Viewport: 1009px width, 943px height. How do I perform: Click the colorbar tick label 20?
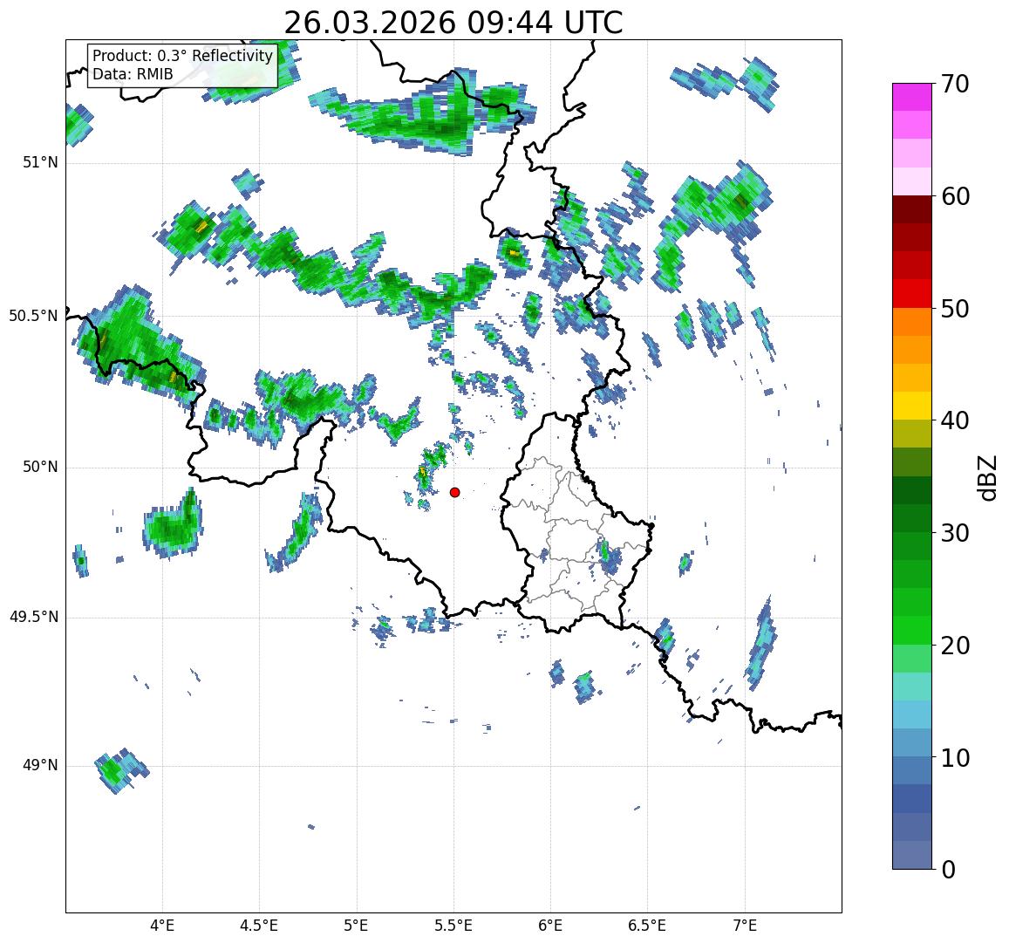[955, 646]
